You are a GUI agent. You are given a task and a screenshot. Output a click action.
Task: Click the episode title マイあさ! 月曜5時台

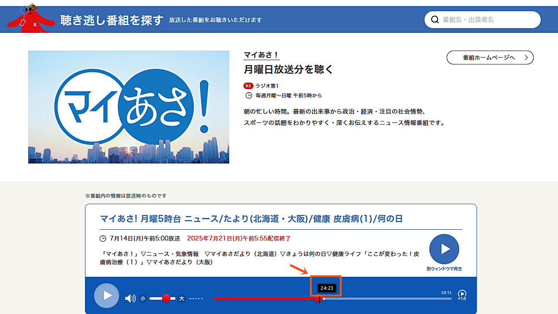[251, 219]
